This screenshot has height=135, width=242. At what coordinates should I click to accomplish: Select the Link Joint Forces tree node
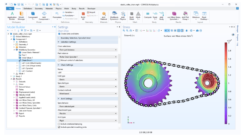25,111
